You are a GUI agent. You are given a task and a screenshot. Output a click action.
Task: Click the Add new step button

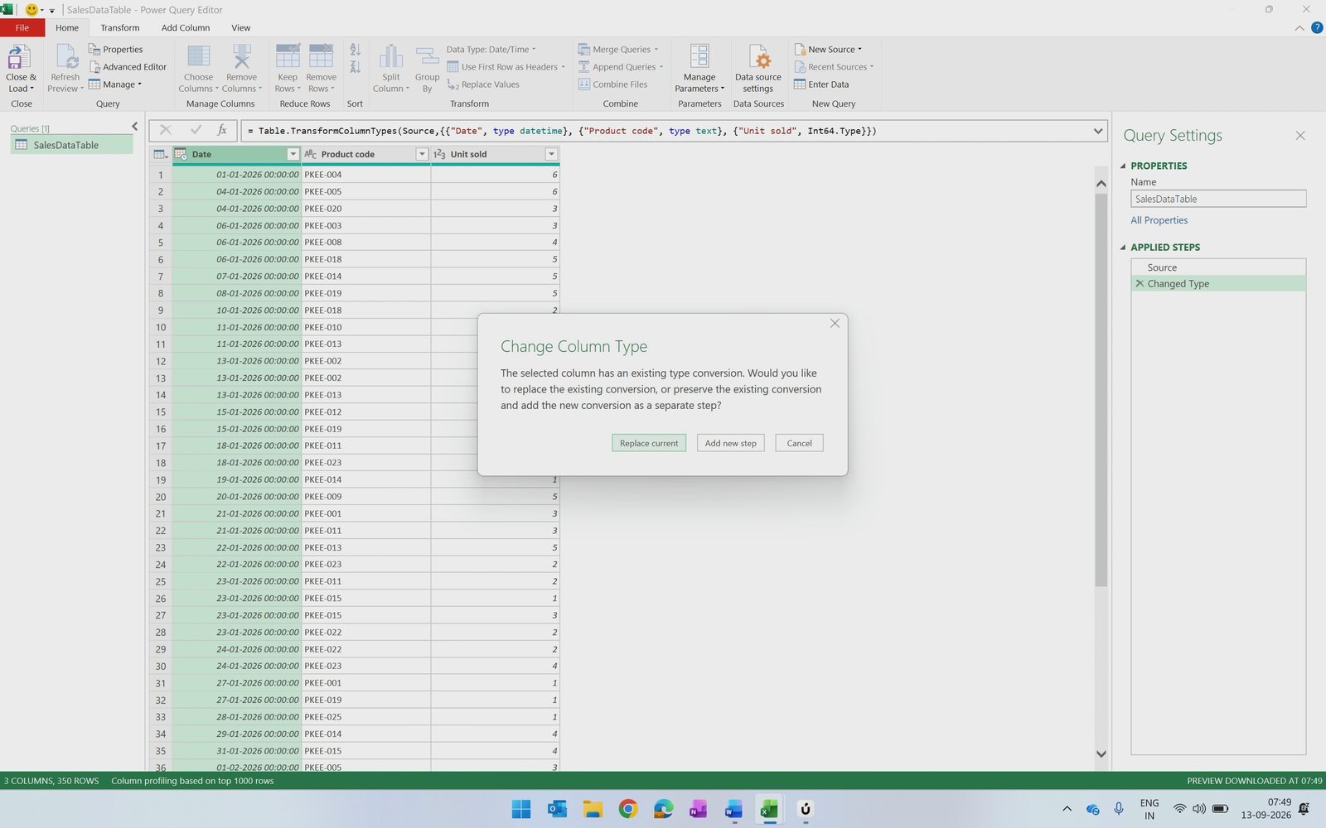731,443
